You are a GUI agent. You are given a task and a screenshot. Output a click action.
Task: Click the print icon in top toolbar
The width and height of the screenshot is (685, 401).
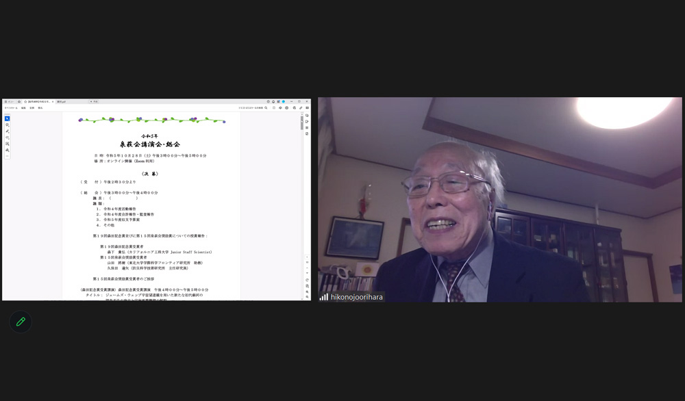coord(295,107)
